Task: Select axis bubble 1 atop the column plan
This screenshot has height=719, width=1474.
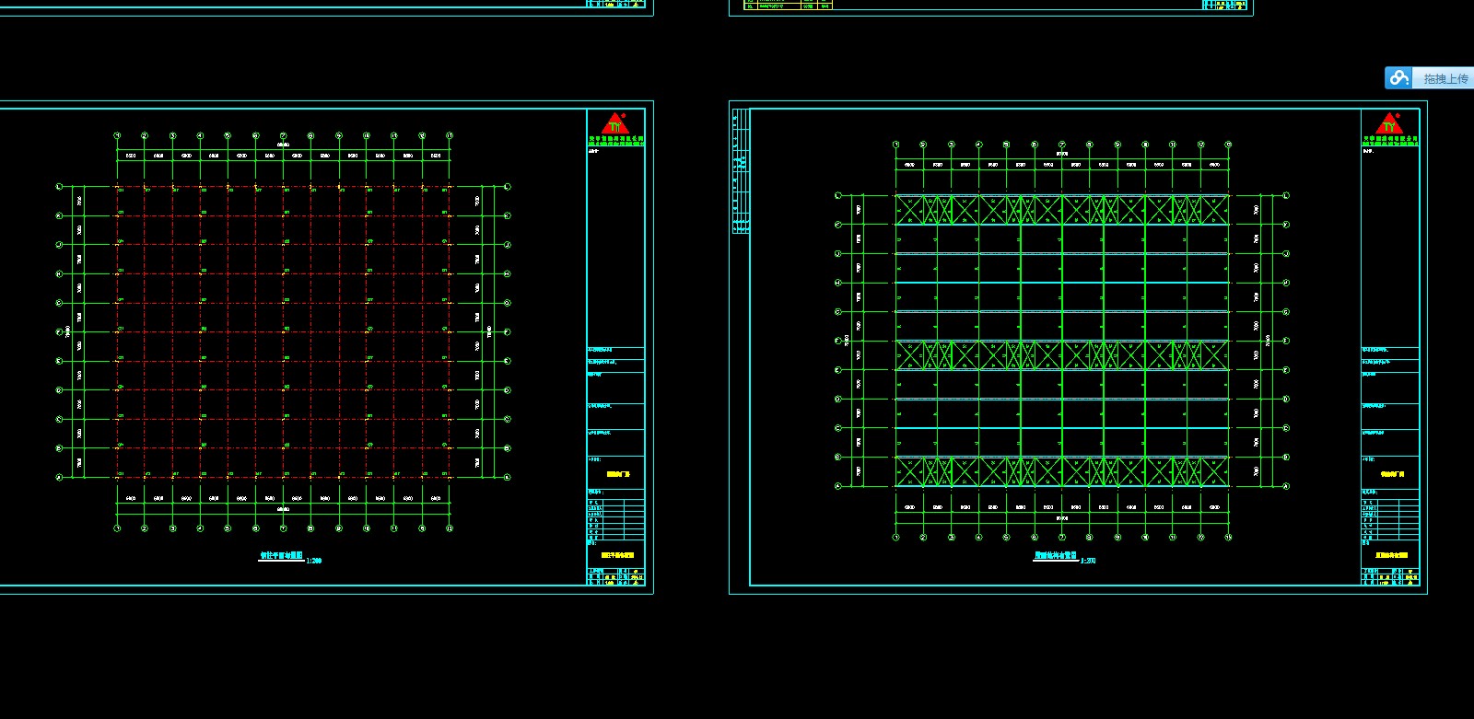Action: [x=117, y=136]
